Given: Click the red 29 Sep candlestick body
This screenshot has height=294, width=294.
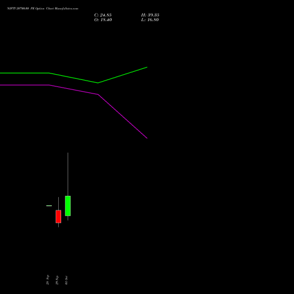Looking at the screenshot, I should coord(58,216).
